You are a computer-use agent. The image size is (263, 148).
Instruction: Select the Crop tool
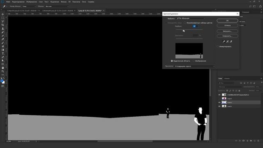pos(3,25)
